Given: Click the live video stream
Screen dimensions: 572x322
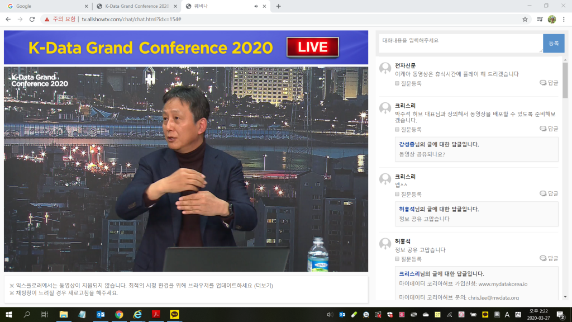Looking at the screenshot, I should [x=186, y=169].
